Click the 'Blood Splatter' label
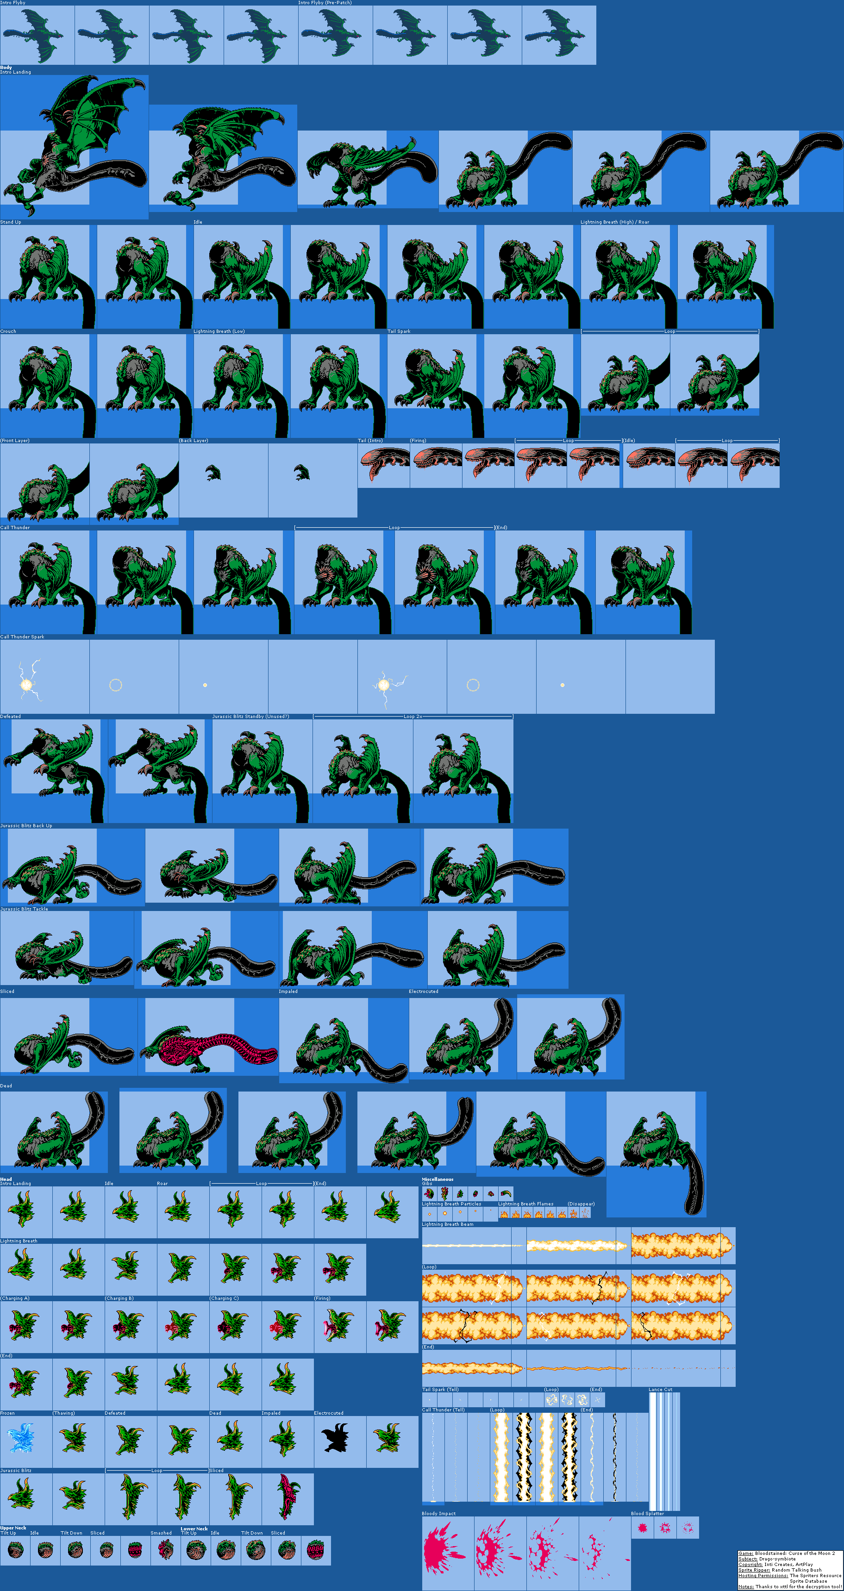Viewport: 844px width, 1591px height. 648,1513
